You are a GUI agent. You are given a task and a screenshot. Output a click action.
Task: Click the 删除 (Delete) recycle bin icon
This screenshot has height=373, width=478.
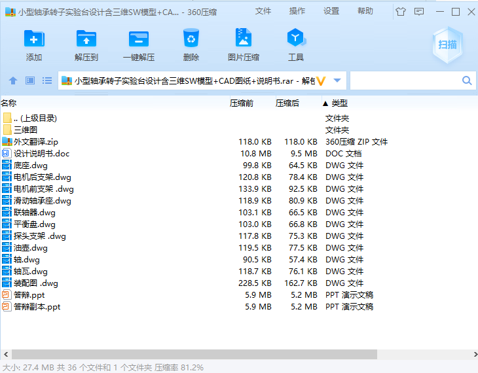pos(191,38)
